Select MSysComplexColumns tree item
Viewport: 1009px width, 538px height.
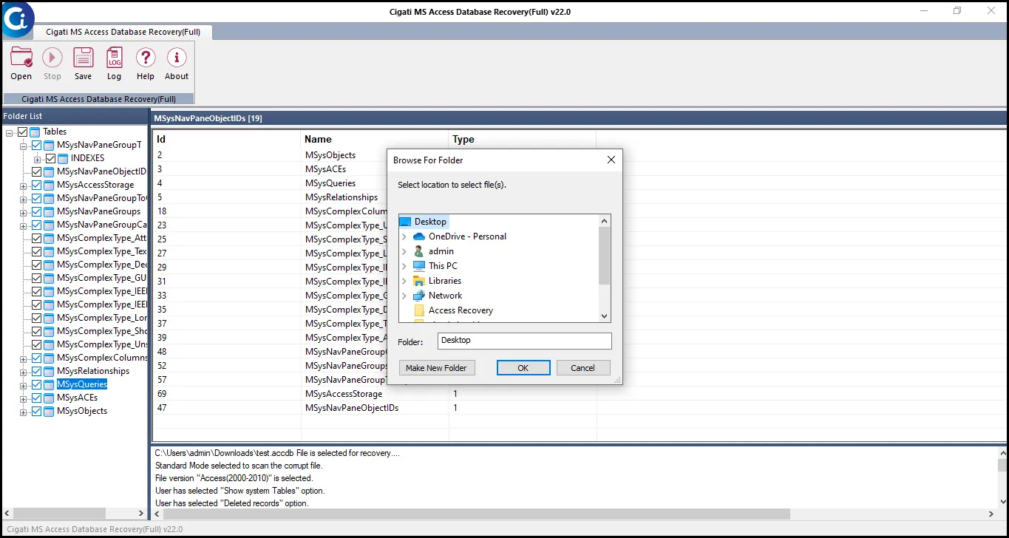pyautogui.click(x=102, y=358)
